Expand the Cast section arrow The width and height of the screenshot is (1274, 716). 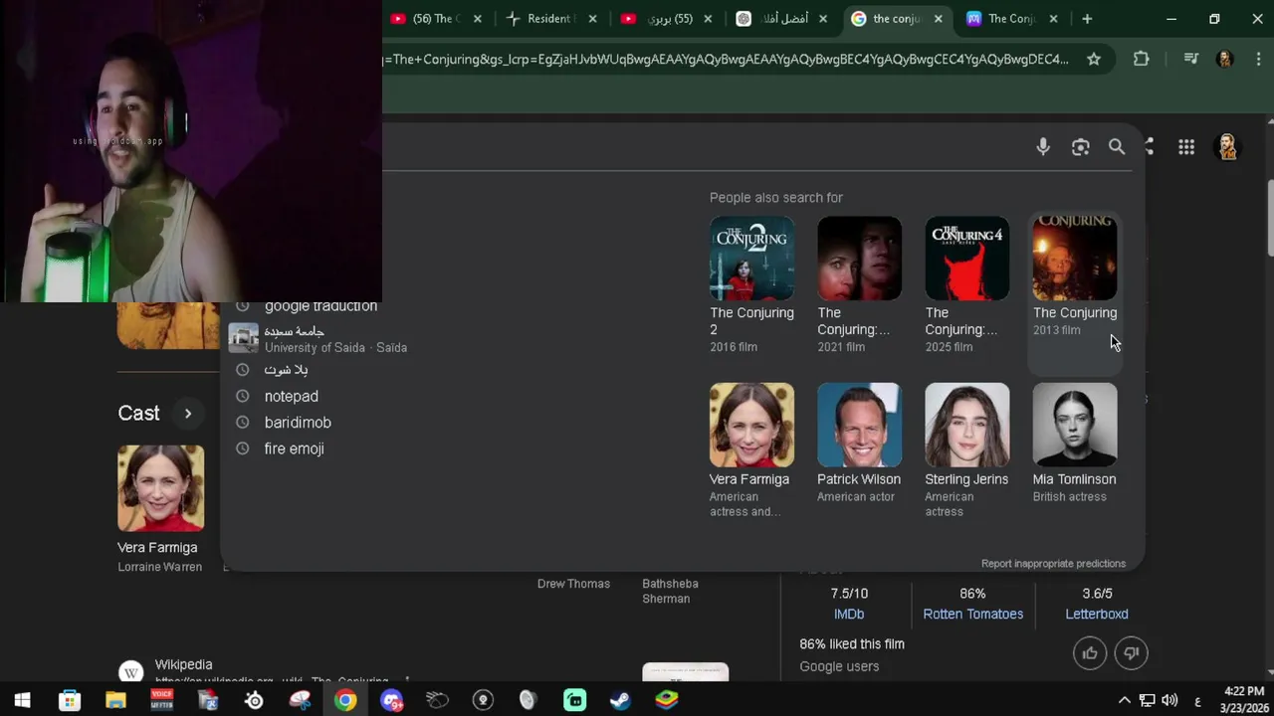(x=187, y=413)
